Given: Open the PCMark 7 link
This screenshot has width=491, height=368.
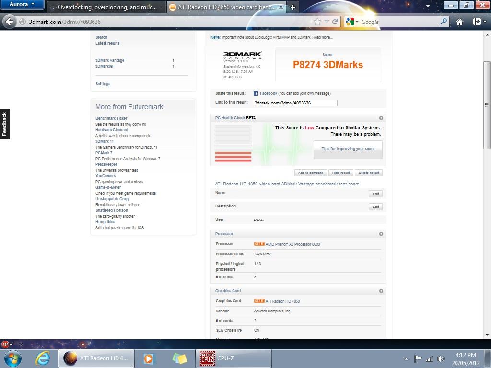Looking at the screenshot, I should [104, 153].
